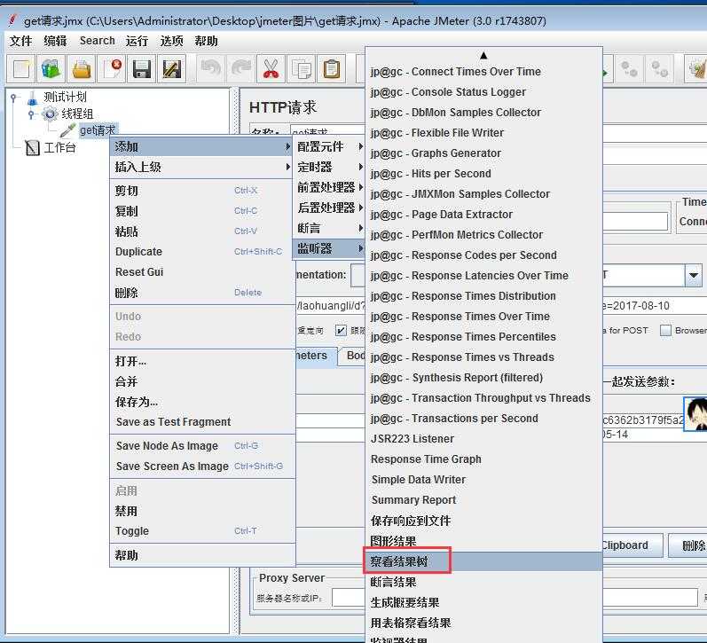
Task: Click the 删除 button at bottom right
Action: (688, 545)
